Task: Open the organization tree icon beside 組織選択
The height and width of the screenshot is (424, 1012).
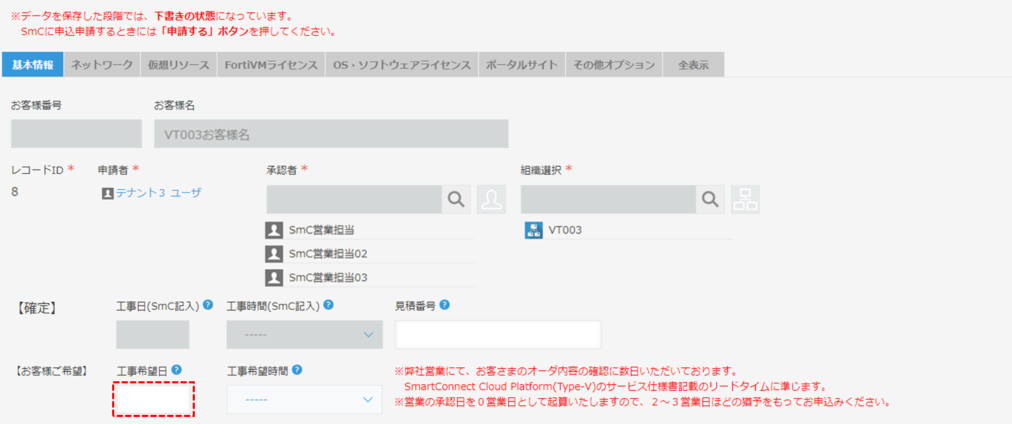Action: point(745,200)
